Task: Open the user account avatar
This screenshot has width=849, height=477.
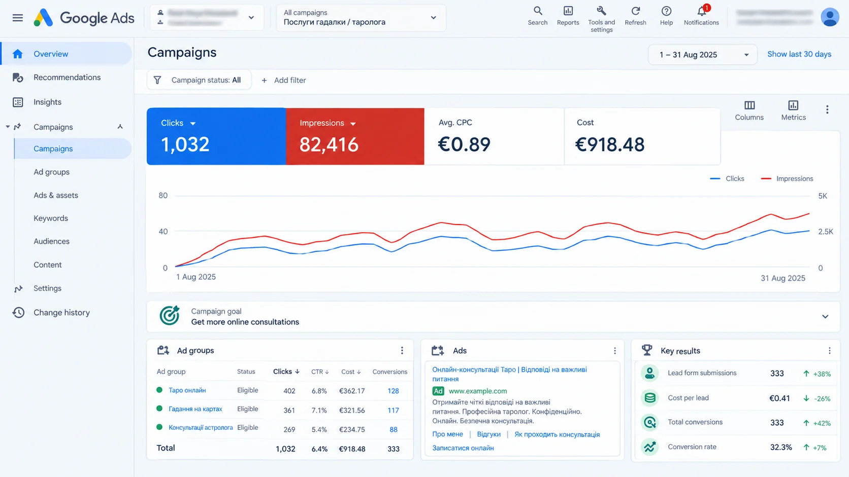Action: [830, 17]
